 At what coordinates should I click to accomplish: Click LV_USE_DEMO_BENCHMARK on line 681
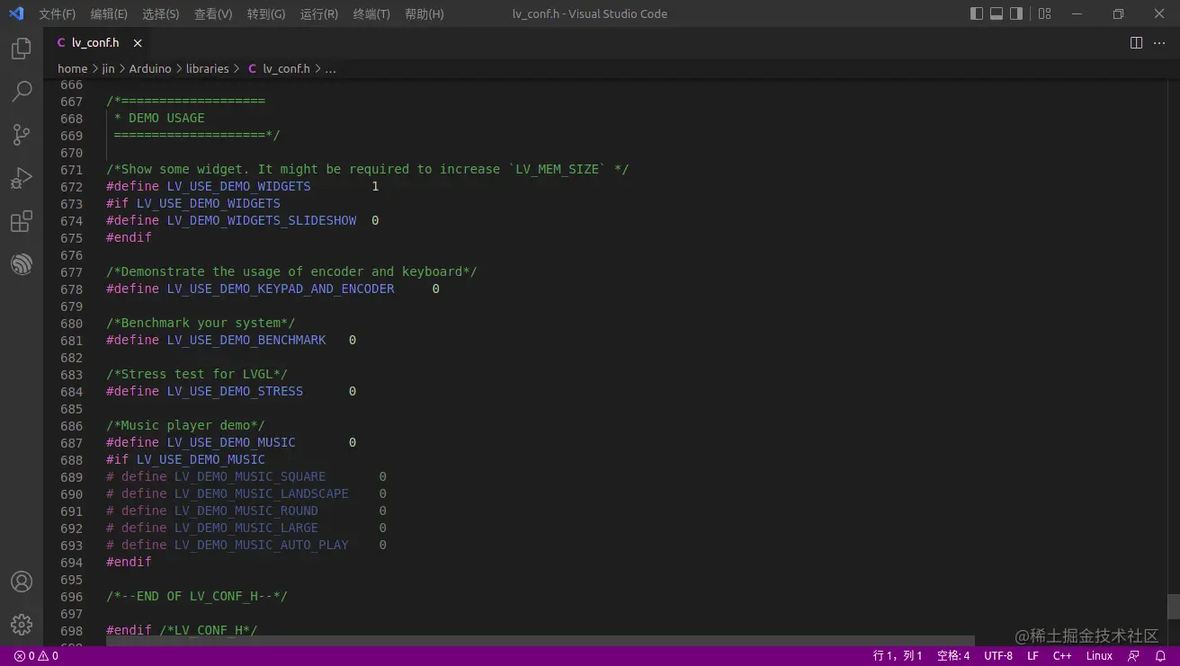pyautogui.click(x=246, y=340)
